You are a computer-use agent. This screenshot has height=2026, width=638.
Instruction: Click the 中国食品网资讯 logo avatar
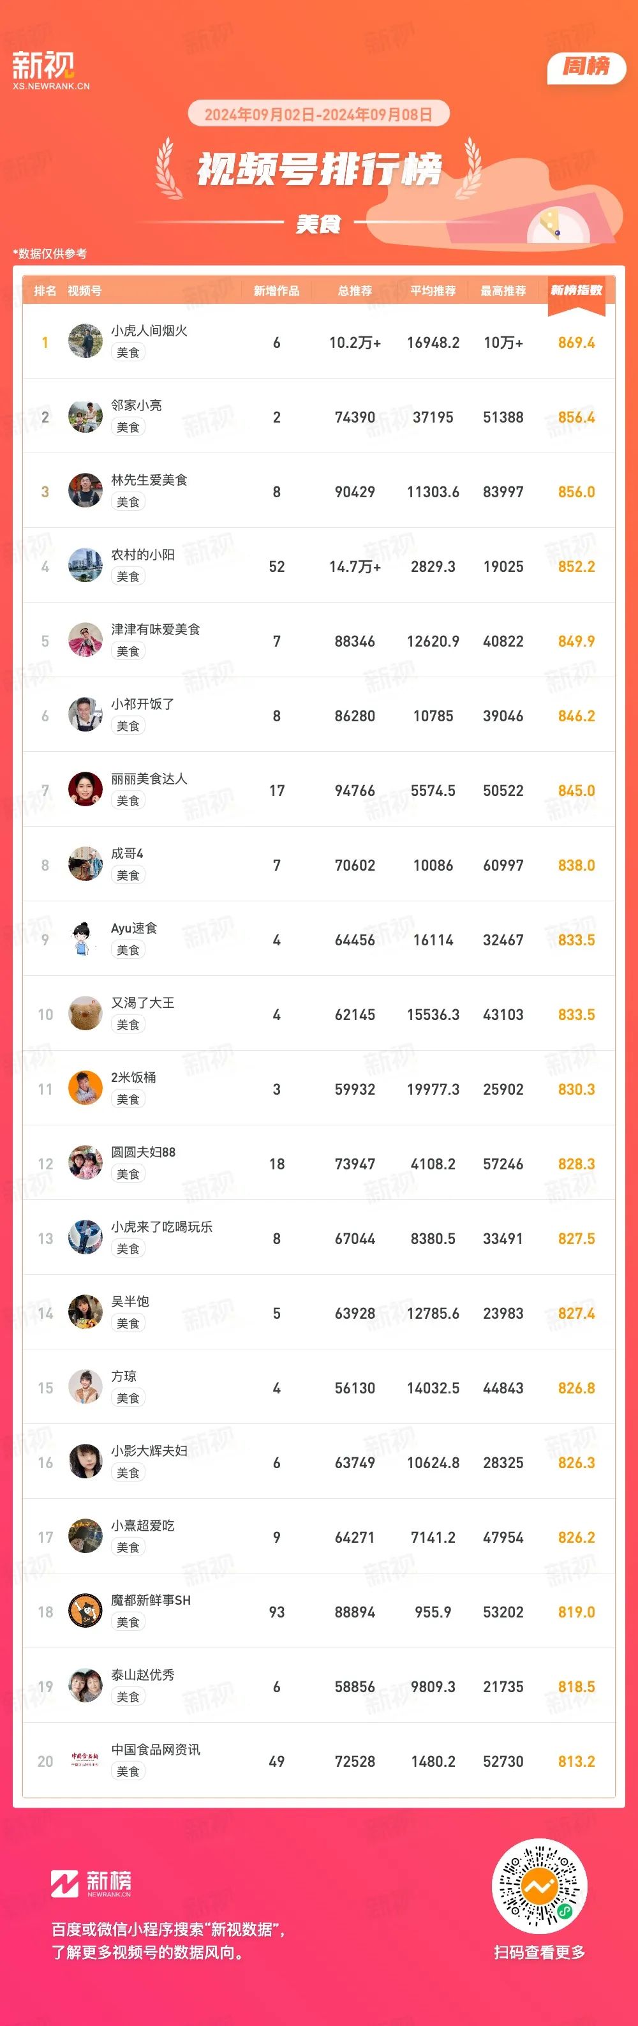pyautogui.click(x=85, y=1761)
